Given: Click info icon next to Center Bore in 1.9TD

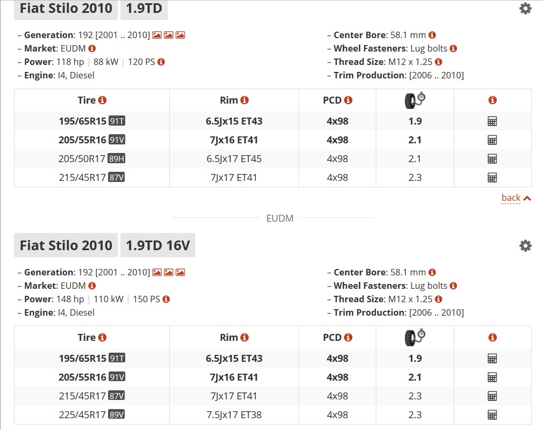Looking at the screenshot, I should 432,35.
